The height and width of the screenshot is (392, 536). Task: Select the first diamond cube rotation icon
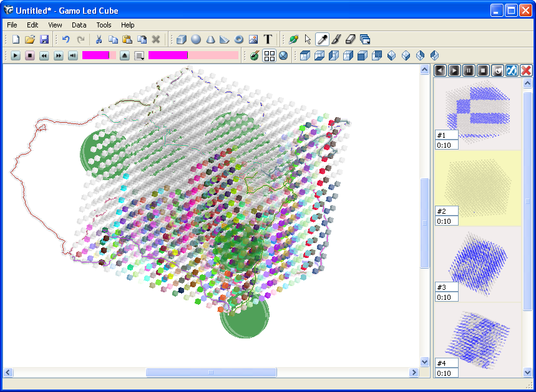(391, 55)
